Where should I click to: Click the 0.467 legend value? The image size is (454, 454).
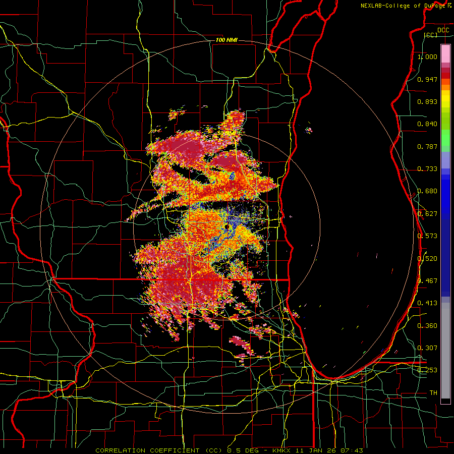point(427,281)
